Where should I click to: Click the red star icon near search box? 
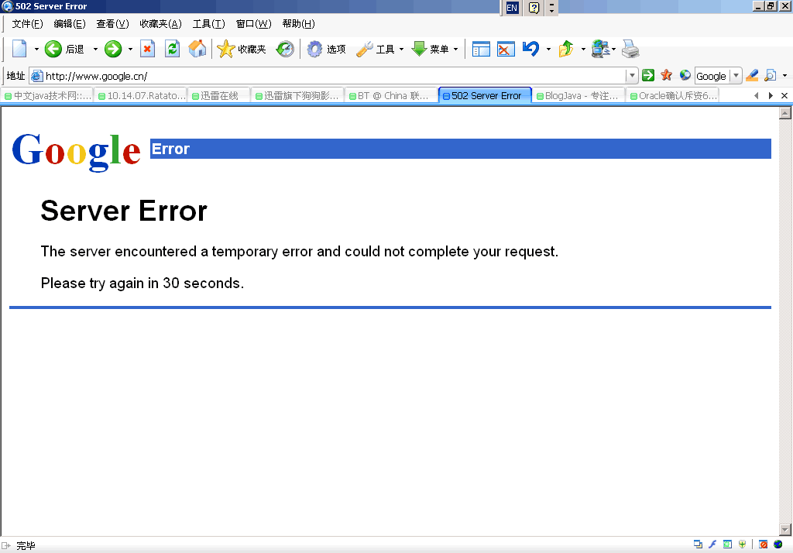pyautogui.click(x=667, y=75)
